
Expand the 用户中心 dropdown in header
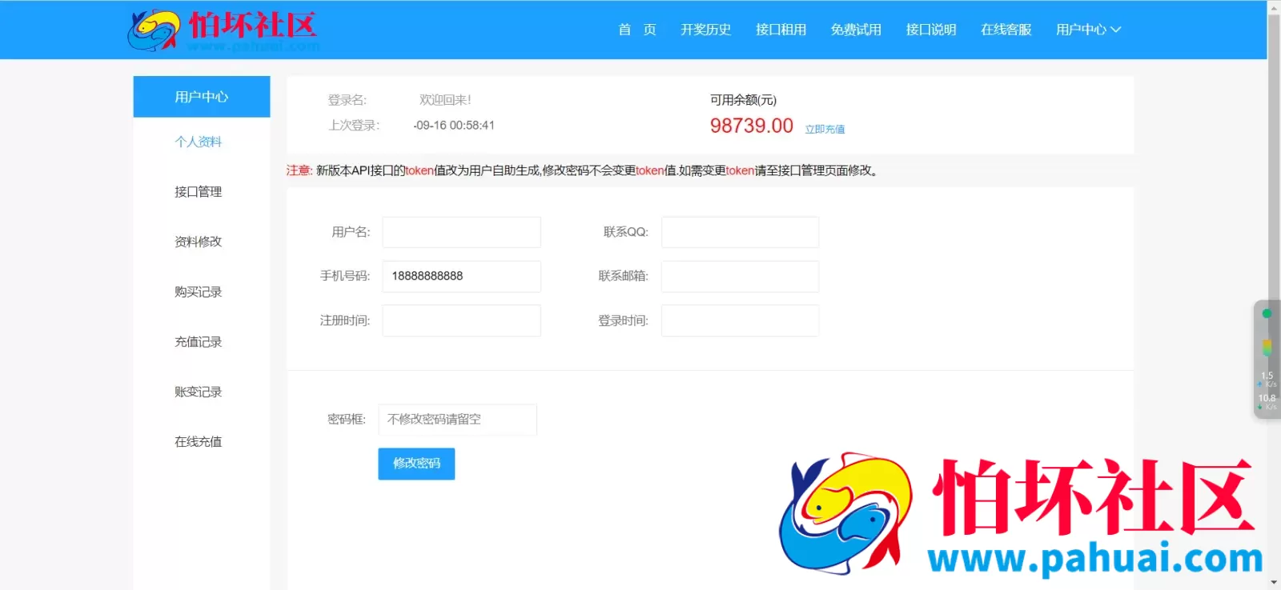point(1088,30)
